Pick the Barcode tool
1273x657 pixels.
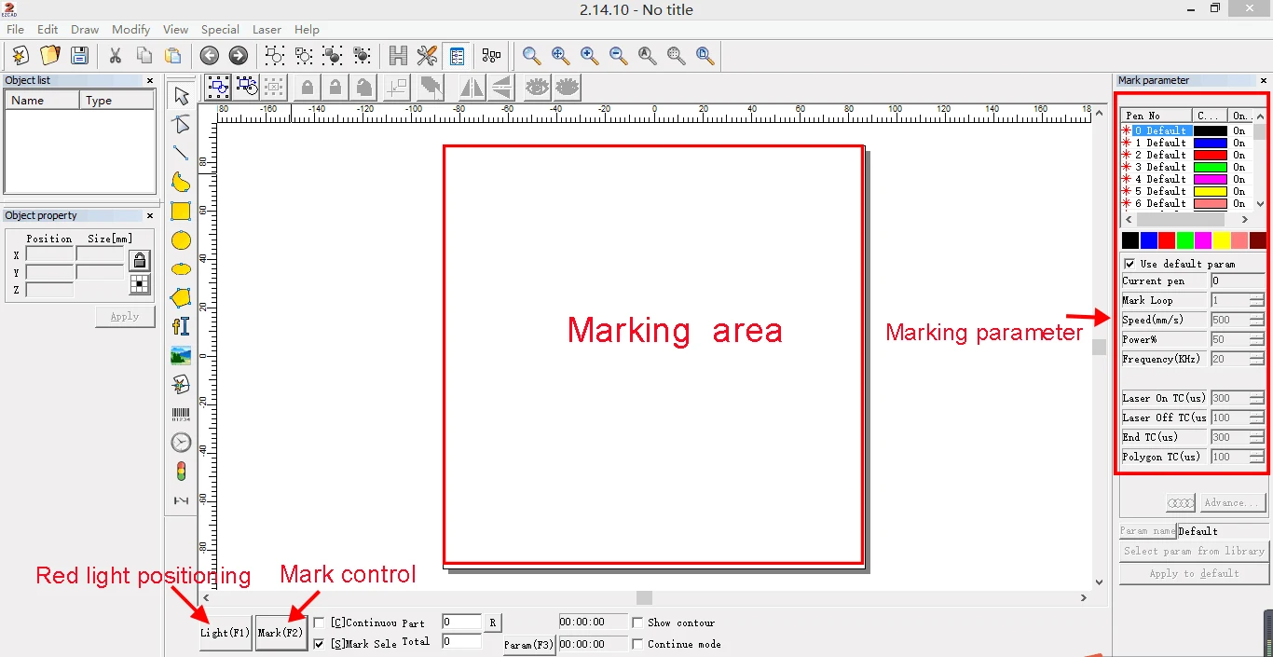tap(181, 413)
